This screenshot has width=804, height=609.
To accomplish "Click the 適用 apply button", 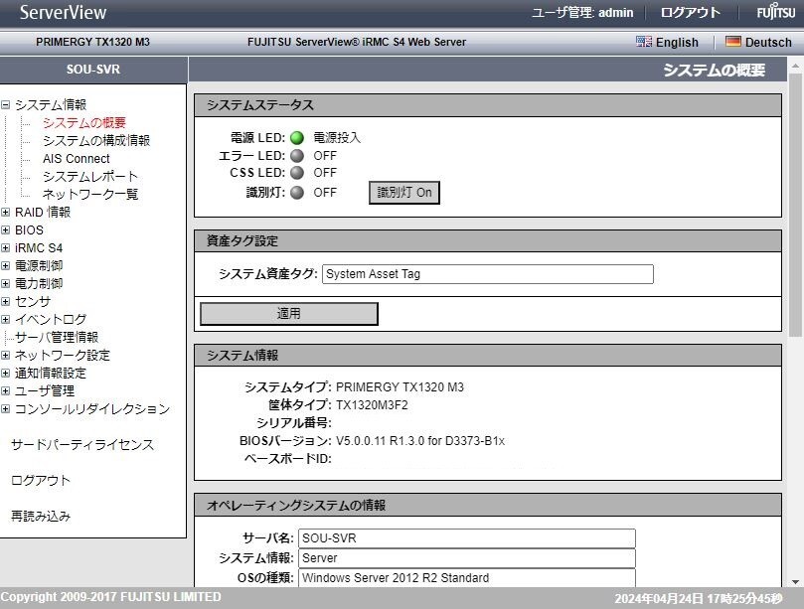I will coord(288,314).
